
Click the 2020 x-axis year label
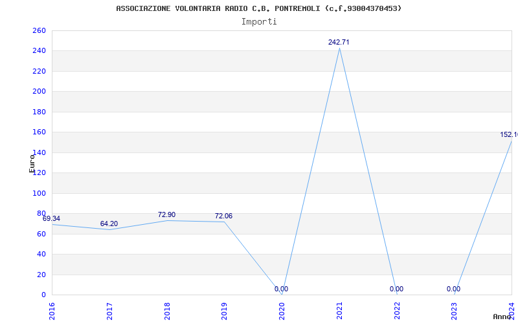(282, 311)
